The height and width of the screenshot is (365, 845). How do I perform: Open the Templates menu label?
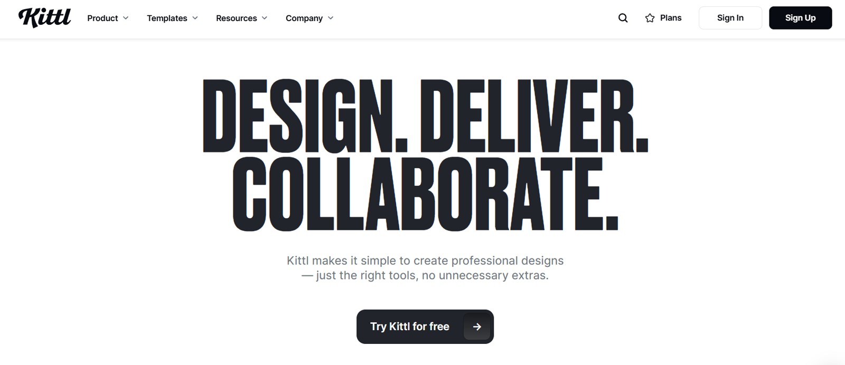167,18
